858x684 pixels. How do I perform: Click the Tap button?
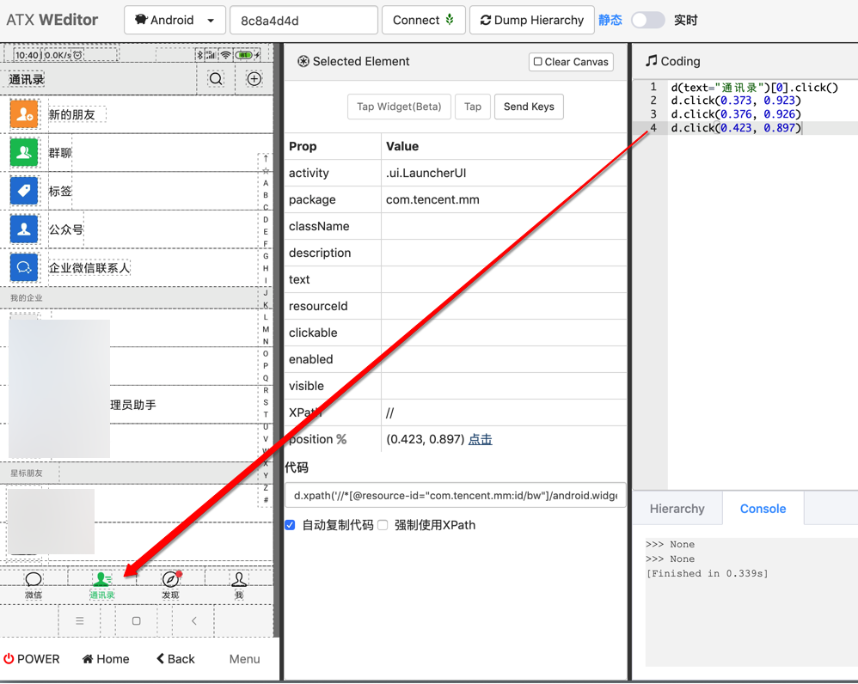(x=473, y=107)
